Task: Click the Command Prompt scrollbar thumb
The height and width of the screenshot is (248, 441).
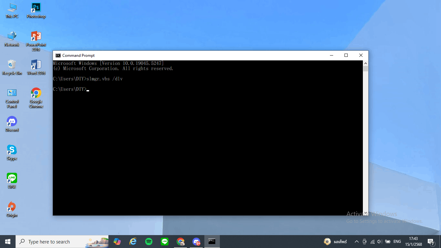Action: (365, 69)
